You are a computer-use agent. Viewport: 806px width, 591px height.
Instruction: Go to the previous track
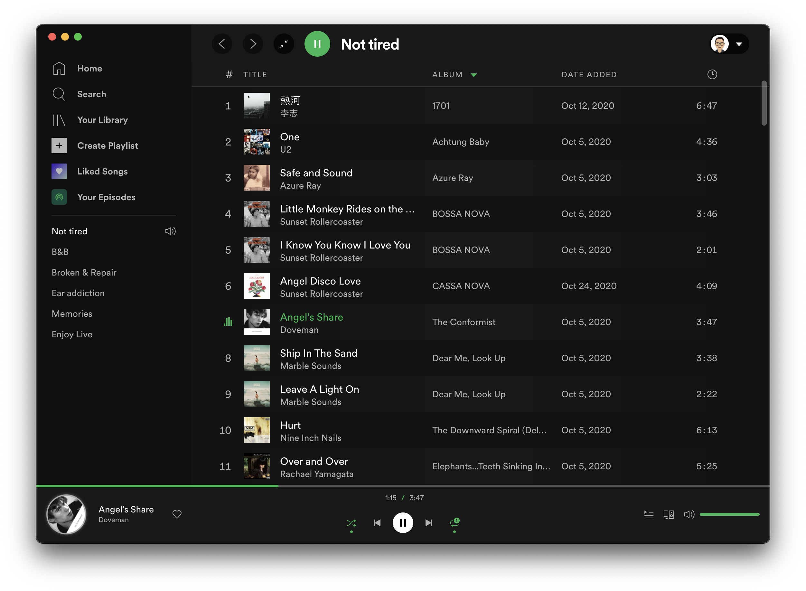(x=377, y=523)
